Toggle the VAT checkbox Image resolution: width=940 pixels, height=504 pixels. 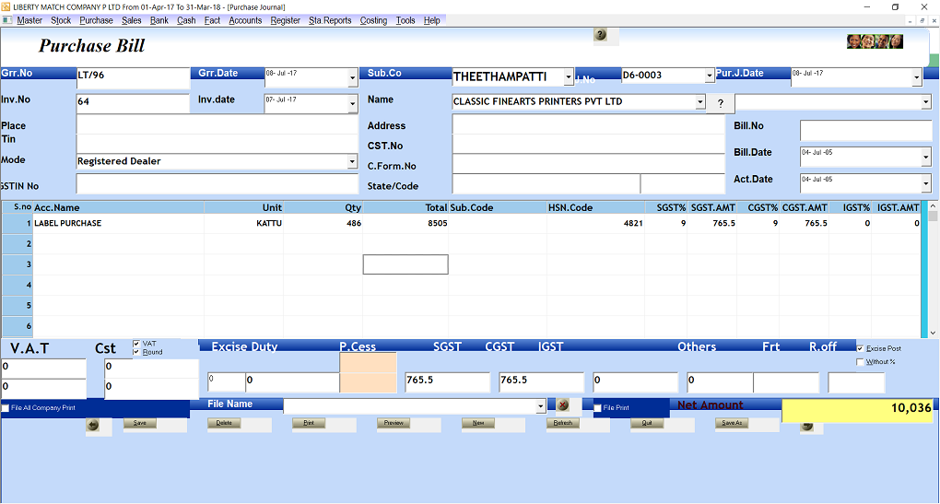click(x=136, y=344)
